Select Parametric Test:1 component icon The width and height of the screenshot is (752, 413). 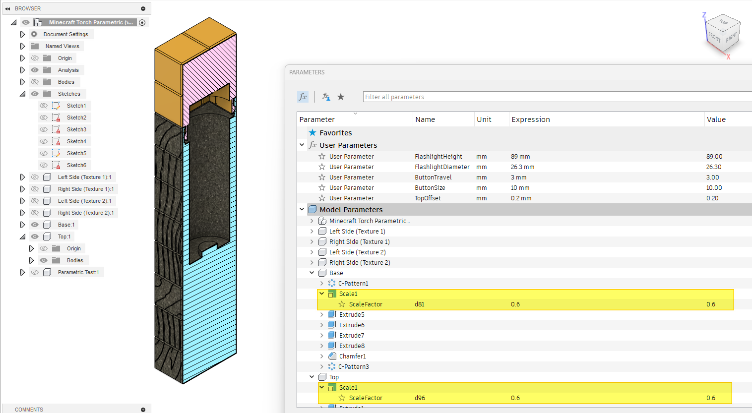click(x=47, y=272)
